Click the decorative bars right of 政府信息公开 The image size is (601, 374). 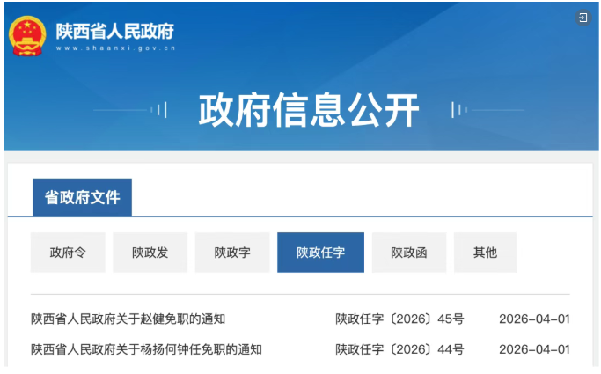(x=458, y=110)
